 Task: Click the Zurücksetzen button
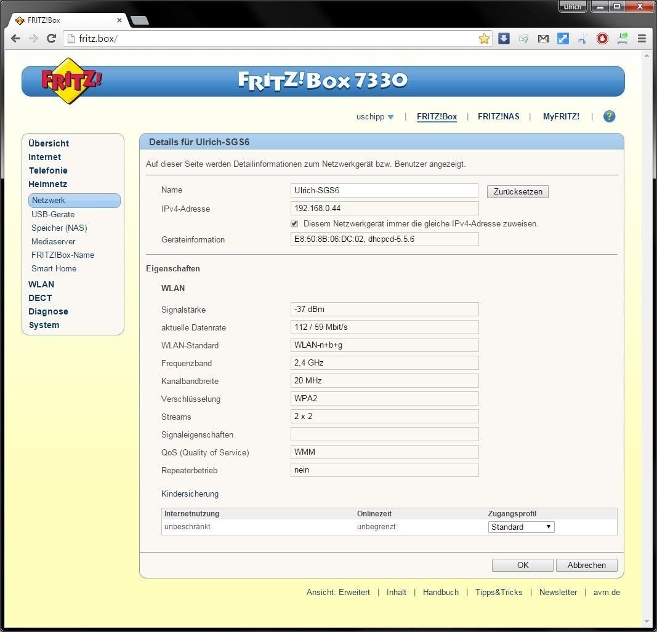(517, 192)
